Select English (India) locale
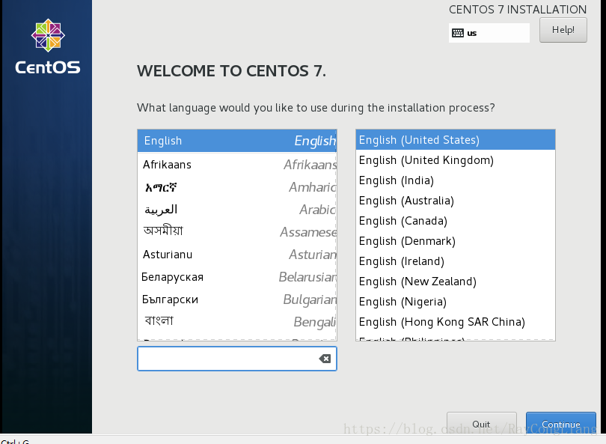The height and width of the screenshot is (444, 606). click(456, 180)
